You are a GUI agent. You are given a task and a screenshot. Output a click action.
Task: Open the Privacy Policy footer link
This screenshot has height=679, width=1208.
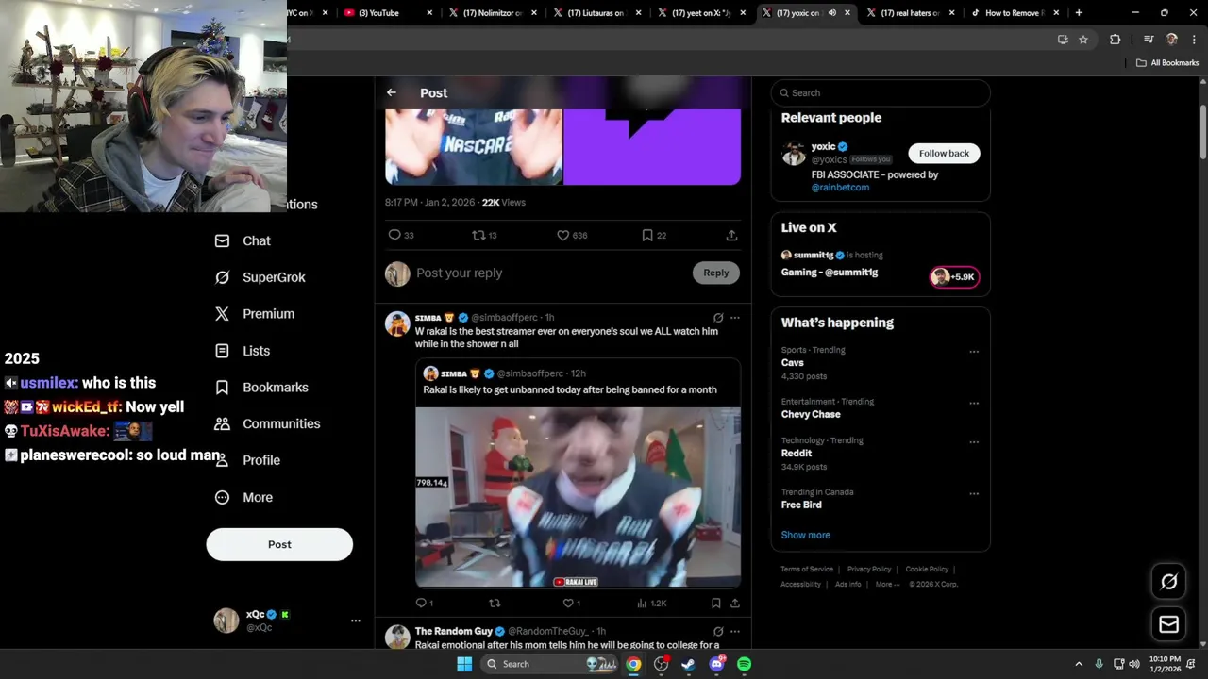coord(869,569)
